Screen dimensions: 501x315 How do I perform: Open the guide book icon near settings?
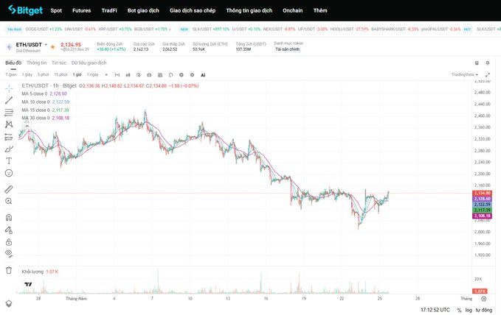point(477,63)
